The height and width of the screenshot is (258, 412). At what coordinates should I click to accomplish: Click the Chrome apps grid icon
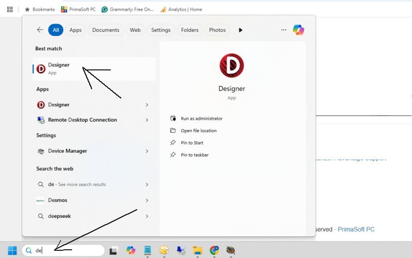10,9
